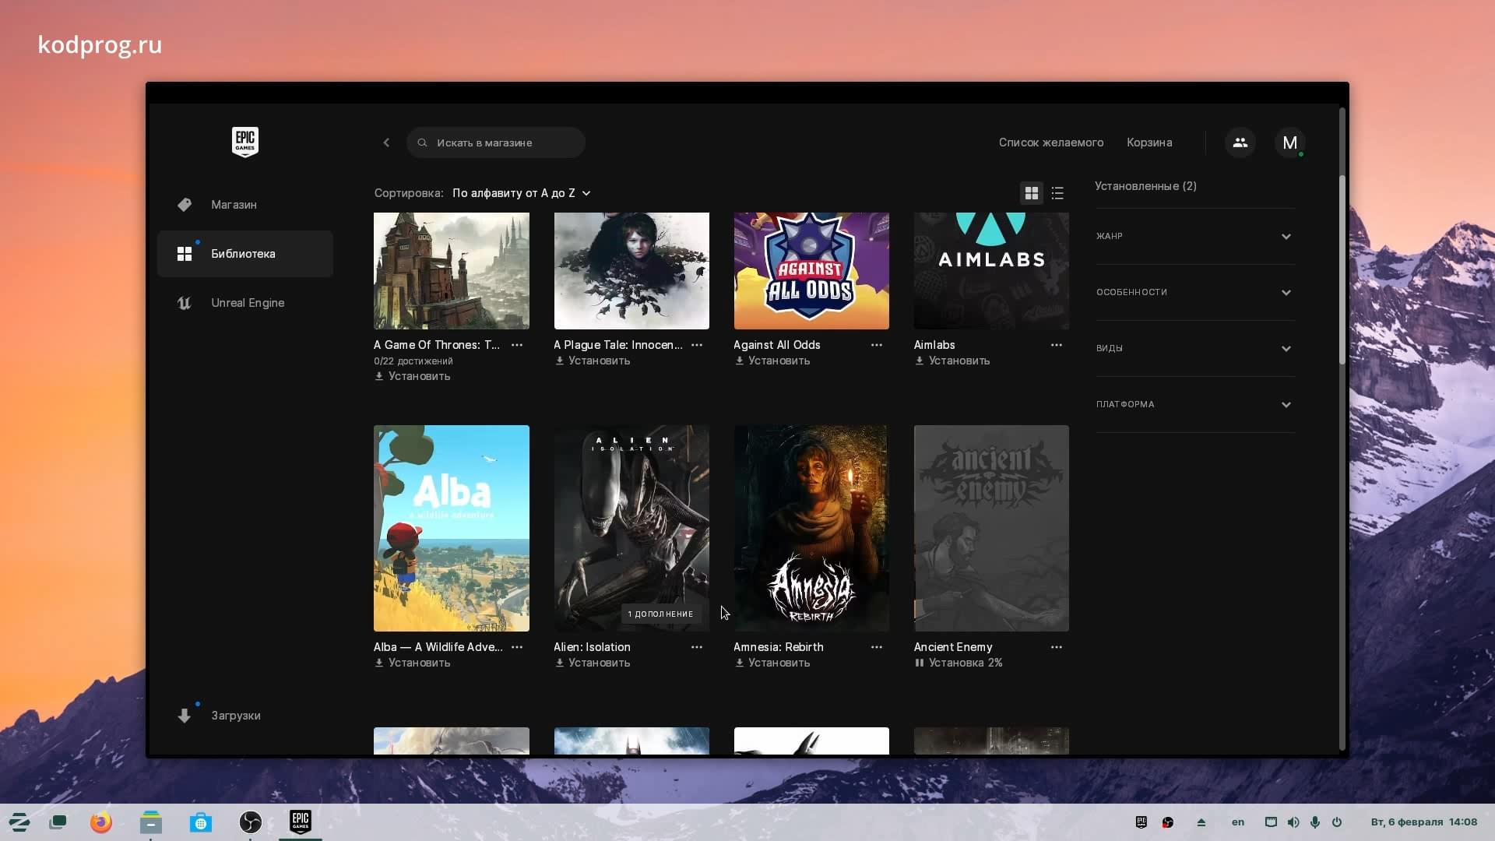
Task: Click the eject tray icon
Action: (1201, 822)
